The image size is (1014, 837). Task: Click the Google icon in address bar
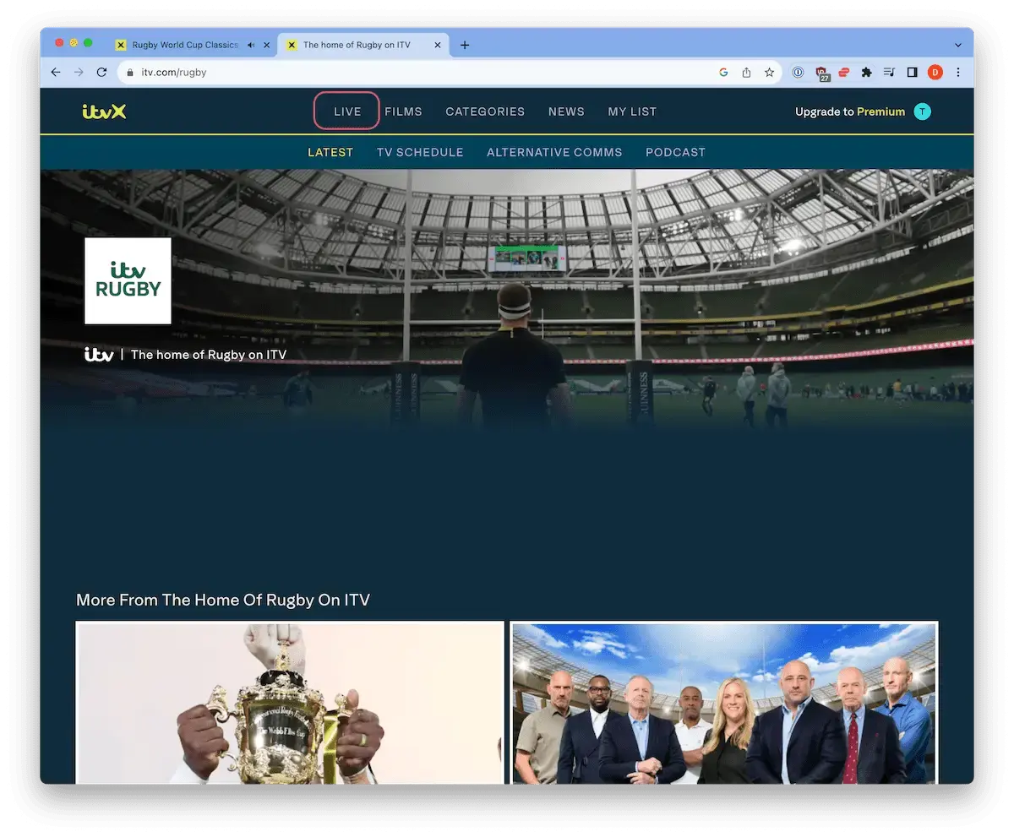[x=723, y=73]
